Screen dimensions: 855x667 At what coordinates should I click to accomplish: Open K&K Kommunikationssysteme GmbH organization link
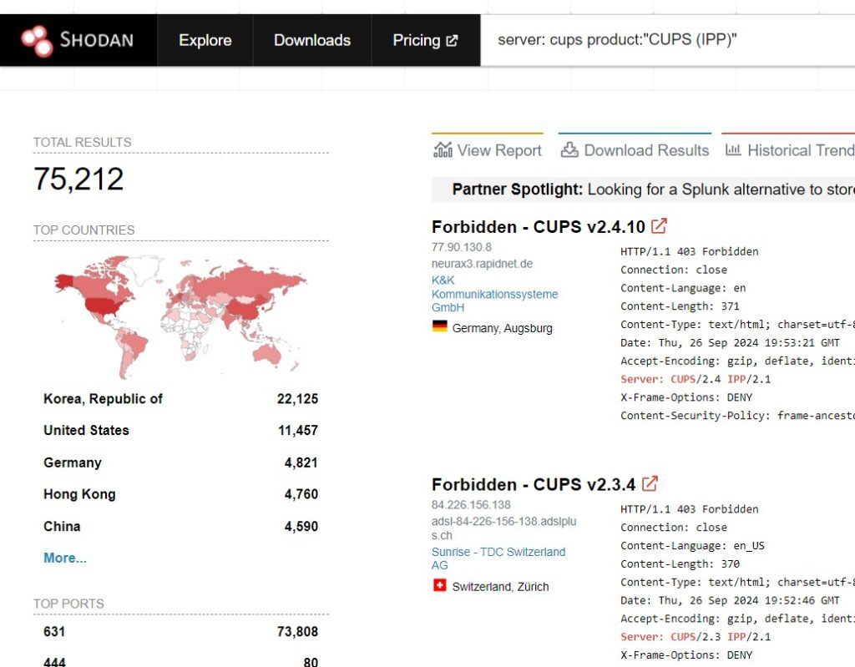[494, 294]
